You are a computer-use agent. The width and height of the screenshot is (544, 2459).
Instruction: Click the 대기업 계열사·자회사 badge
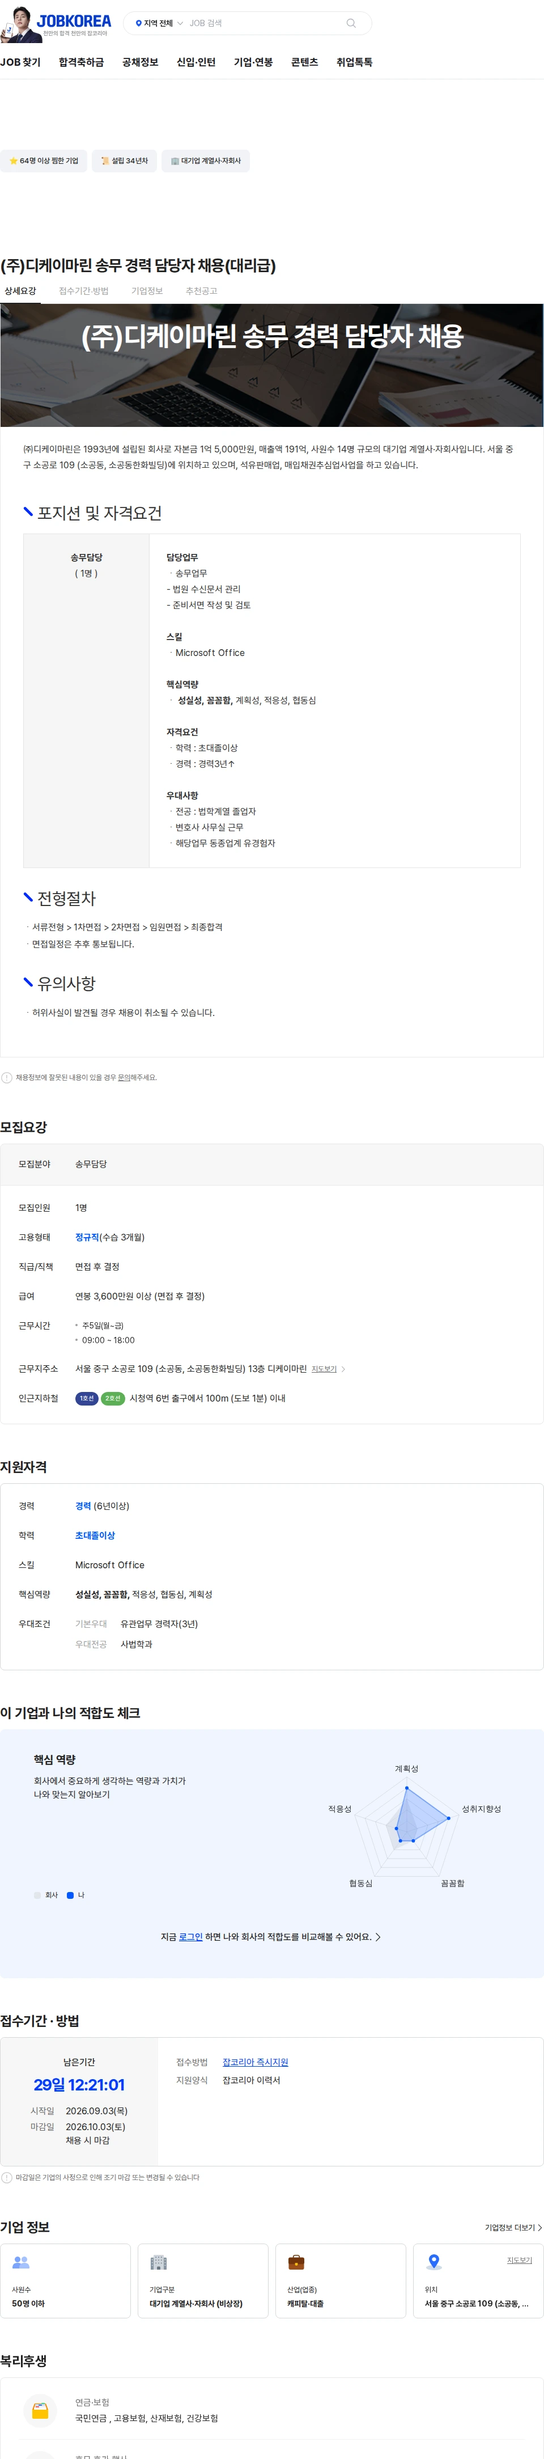205,160
